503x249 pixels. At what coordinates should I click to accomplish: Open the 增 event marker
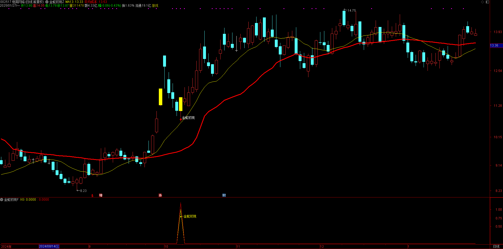pos(101,195)
